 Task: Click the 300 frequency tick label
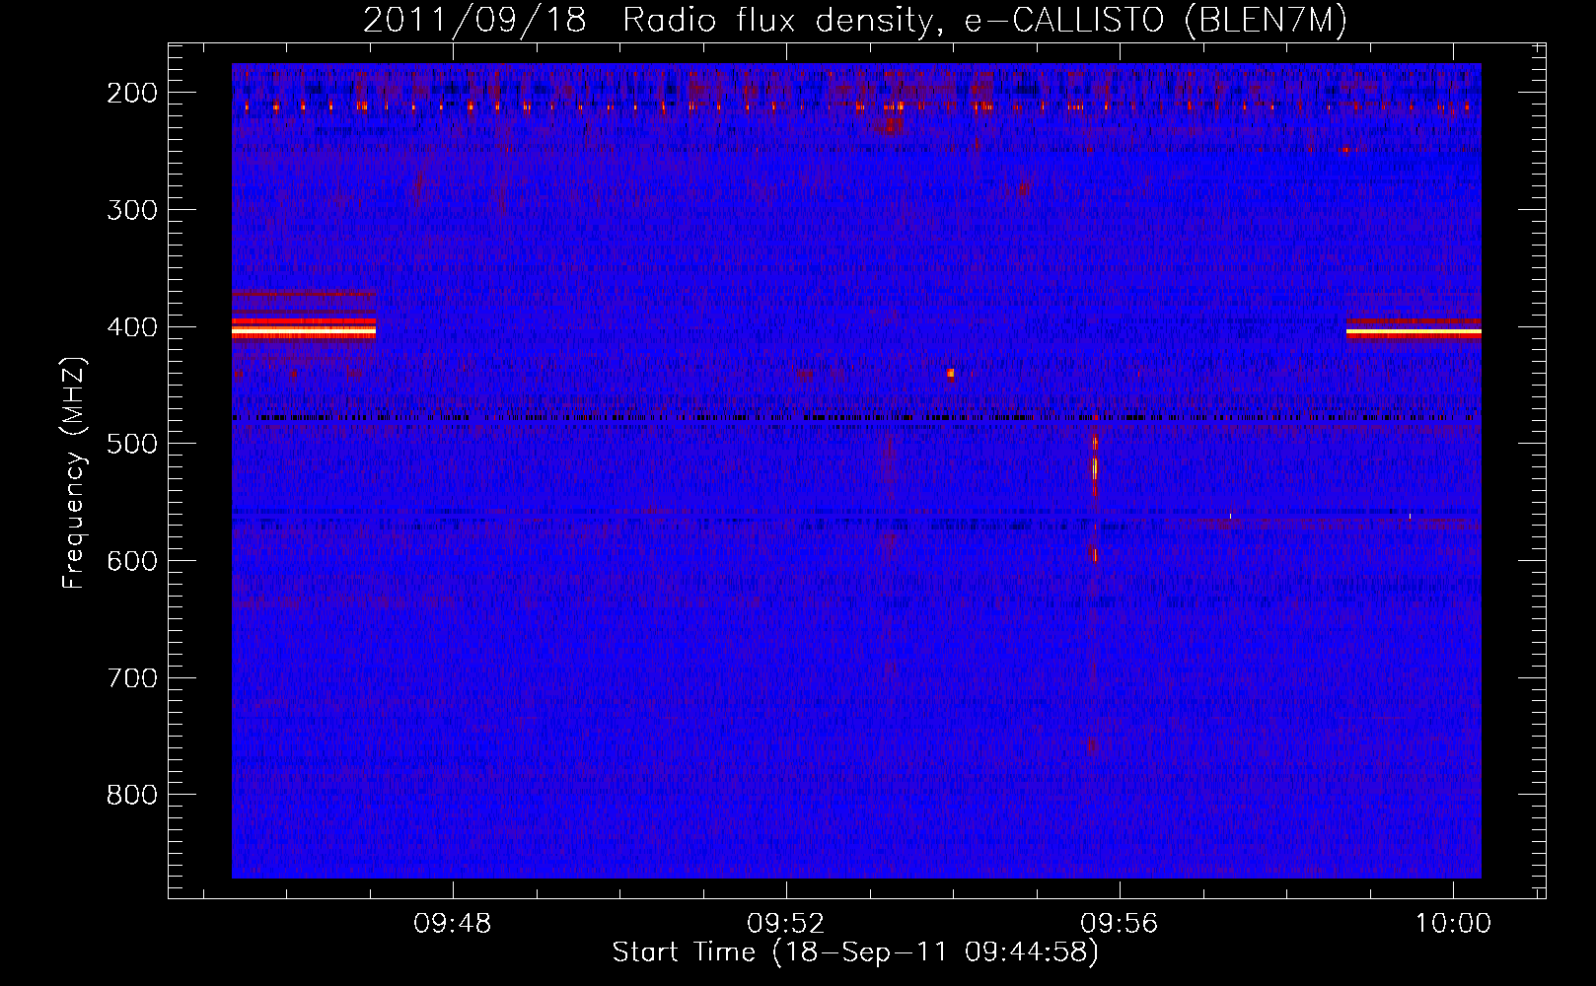coord(132,209)
